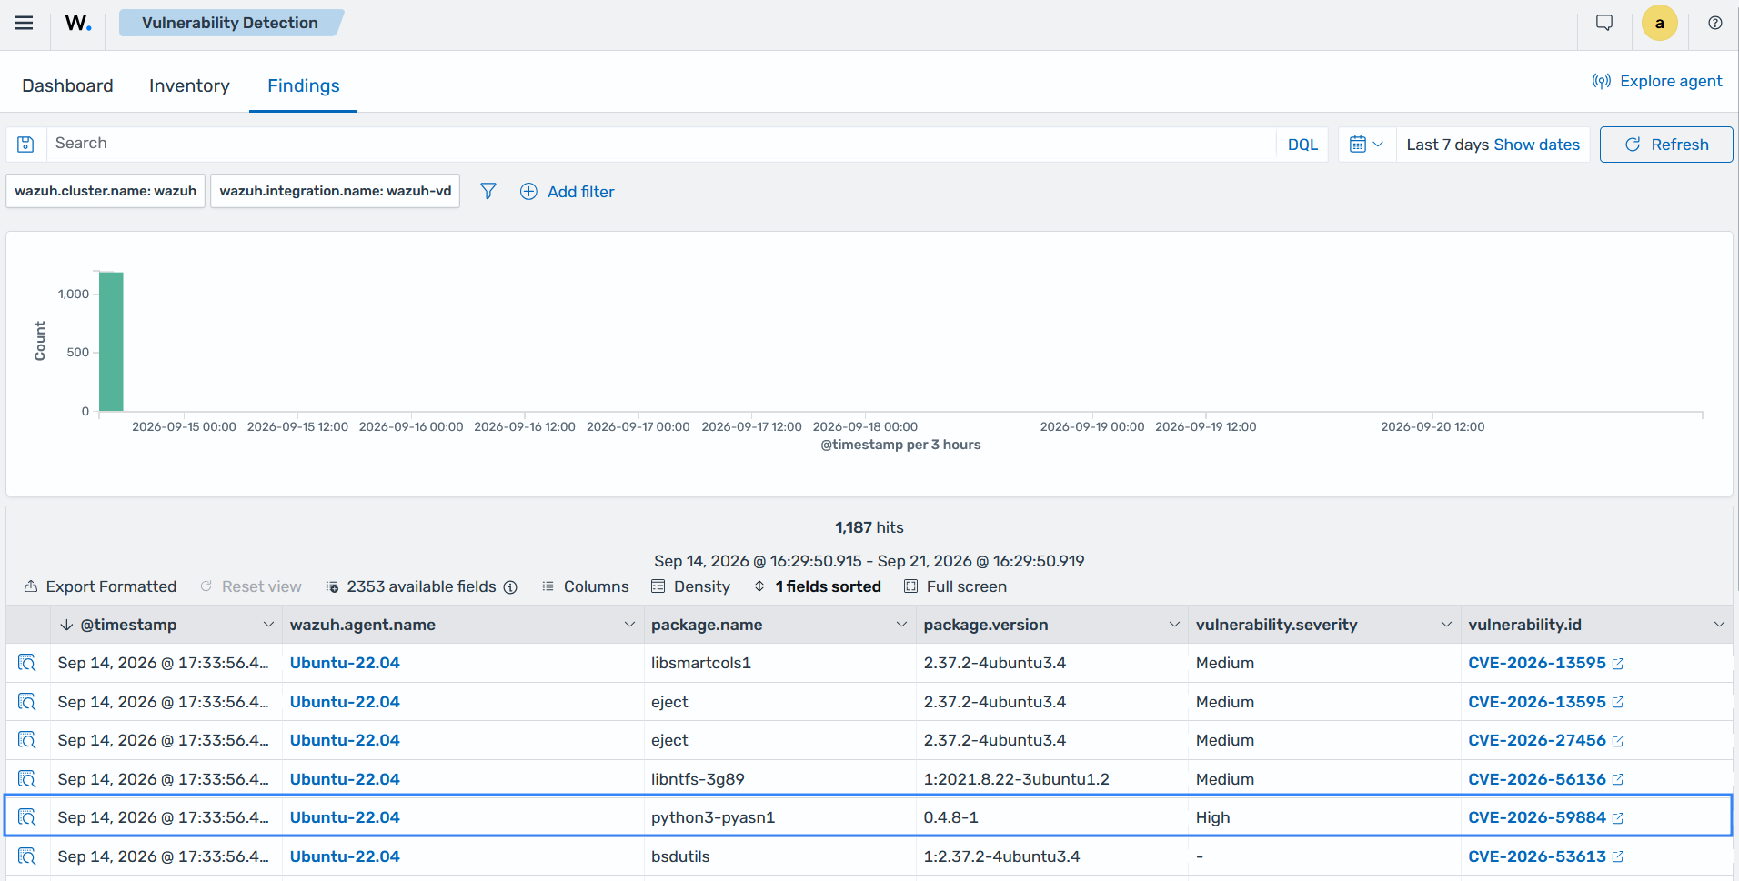Click the funnel filter options icon

tap(488, 191)
